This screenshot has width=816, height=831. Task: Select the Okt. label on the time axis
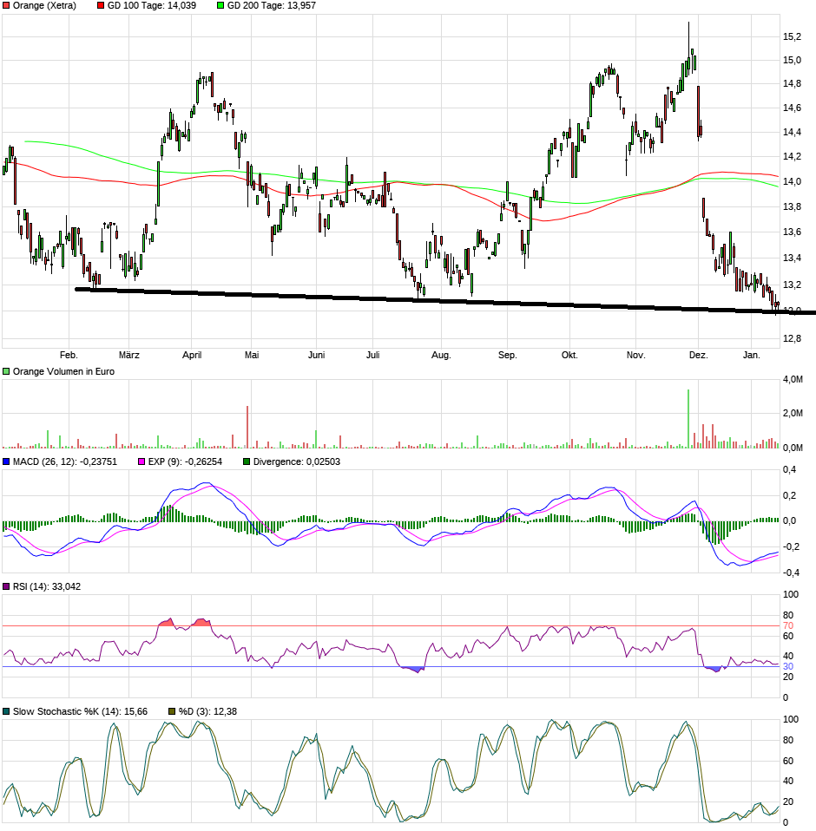tap(569, 355)
